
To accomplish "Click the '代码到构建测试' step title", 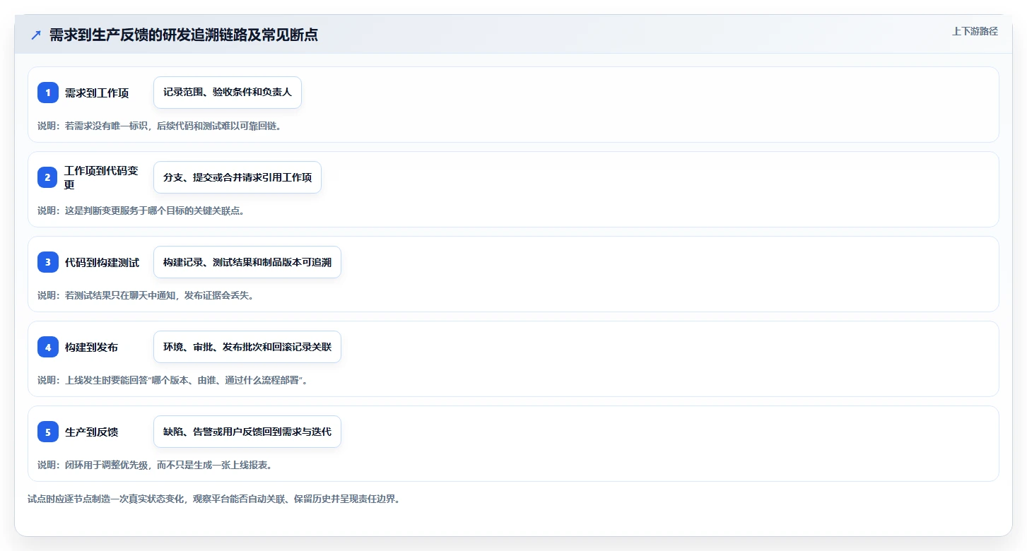I will tap(102, 262).
